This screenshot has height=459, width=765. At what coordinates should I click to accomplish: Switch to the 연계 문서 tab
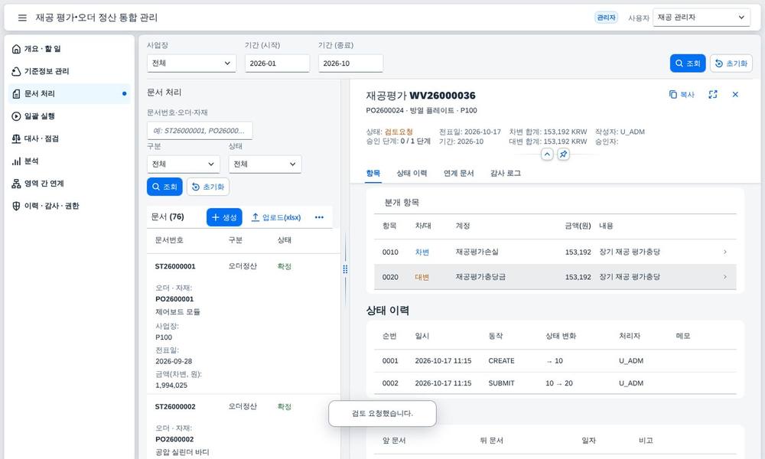pyautogui.click(x=458, y=173)
